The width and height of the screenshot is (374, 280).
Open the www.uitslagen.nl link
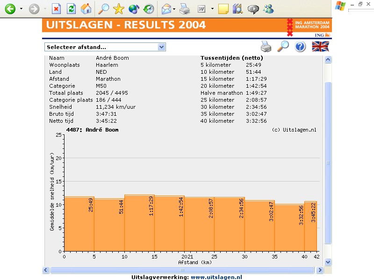pos(216,277)
